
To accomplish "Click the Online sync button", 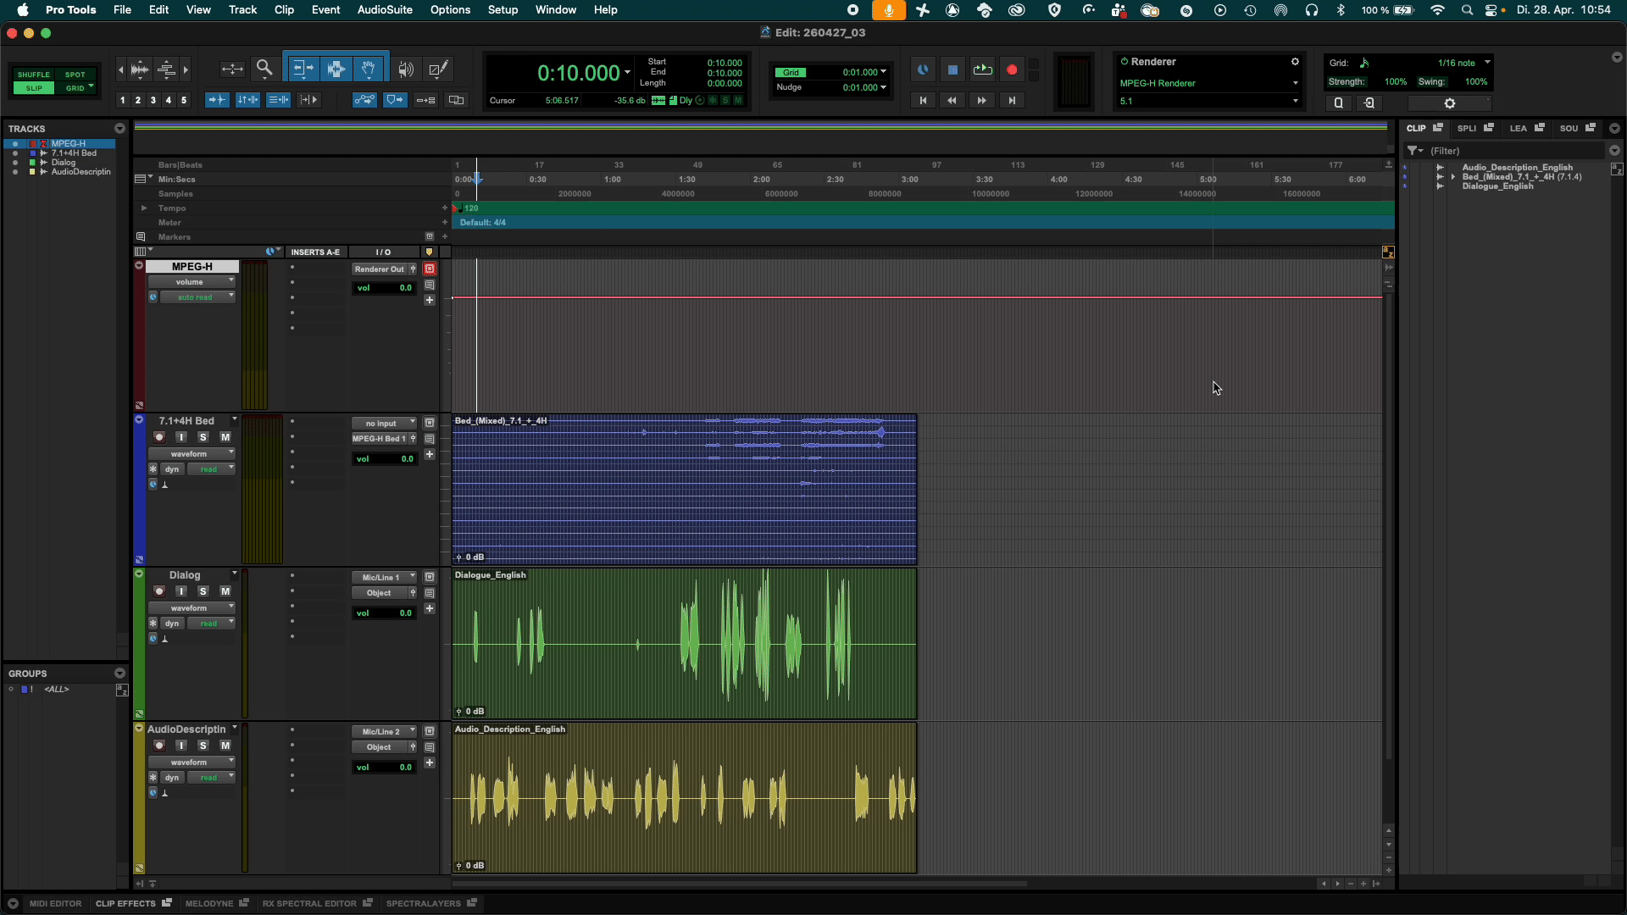I will (x=923, y=70).
